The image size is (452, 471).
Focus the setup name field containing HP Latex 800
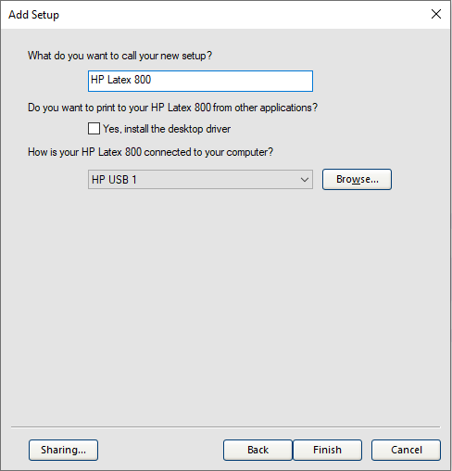click(x=200, y=81)
